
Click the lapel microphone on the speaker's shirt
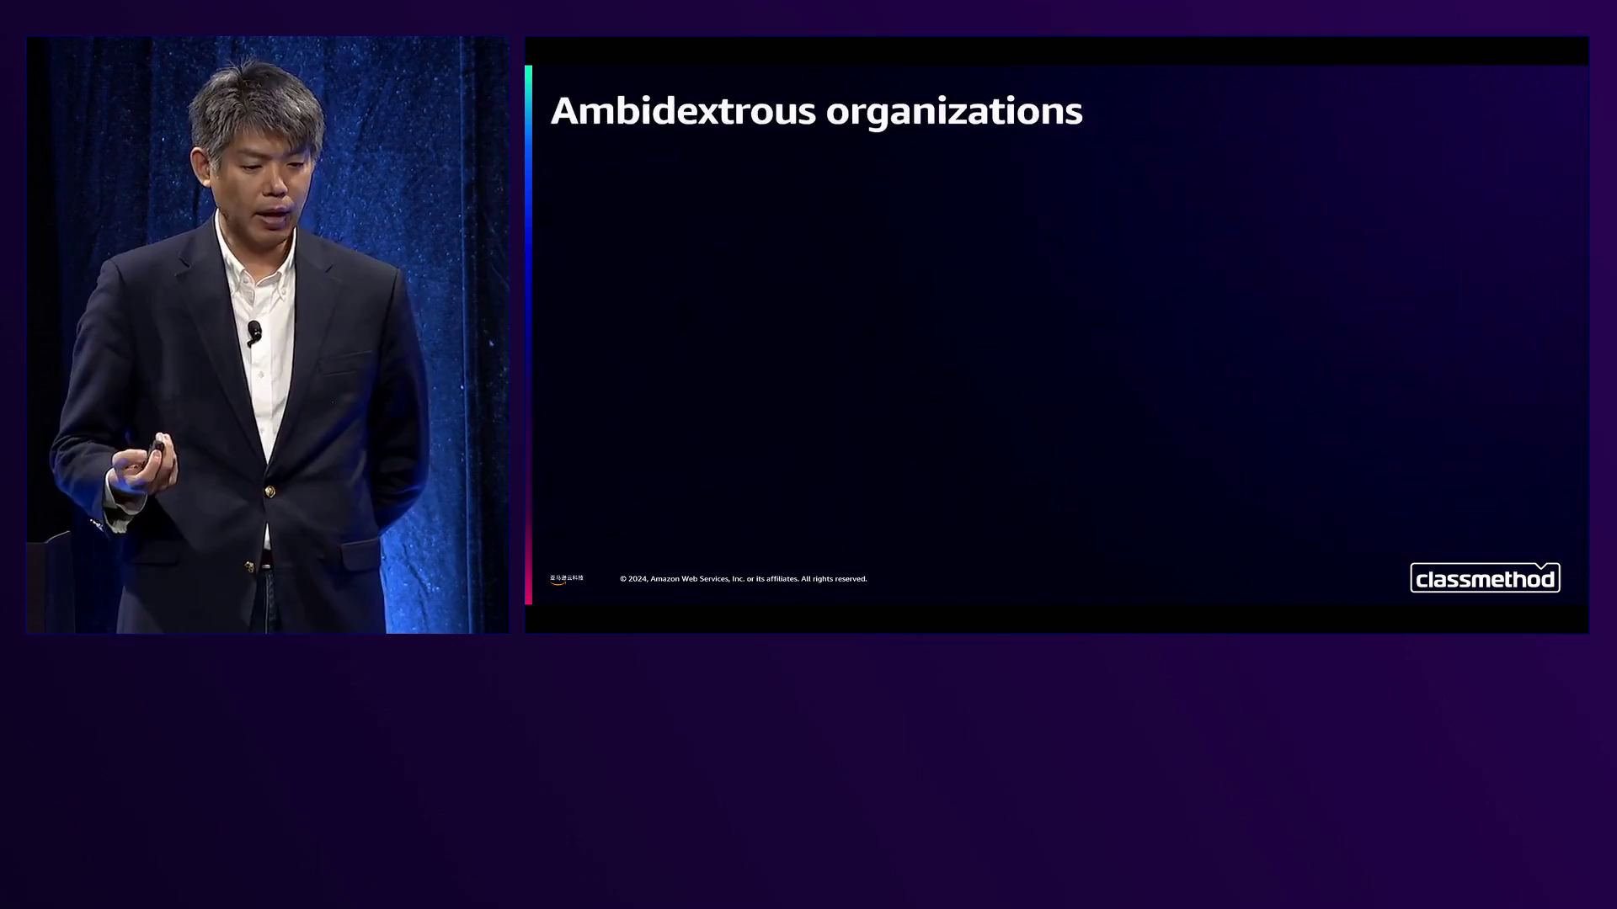pos(254,332)
